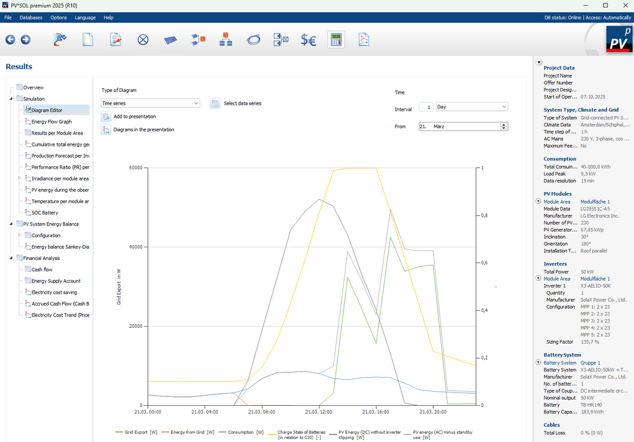Open the Databases menu
The image size is (634, 442).
click(31, 17)
